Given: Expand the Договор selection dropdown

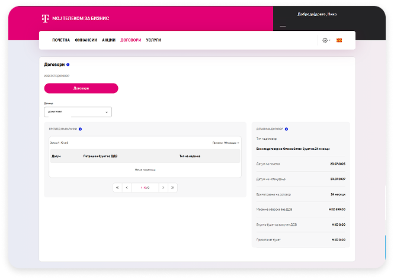Looking at the screenshot, I should pos(78,112).
